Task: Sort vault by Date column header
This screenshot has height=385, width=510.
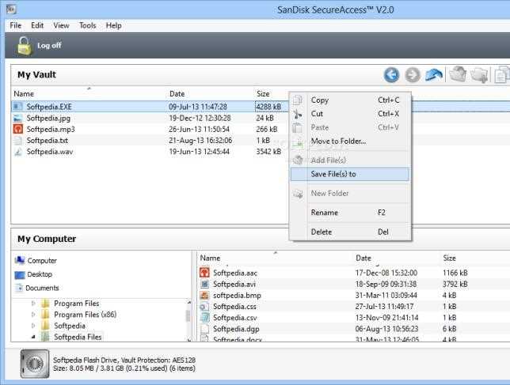Action: coord(177,94)
